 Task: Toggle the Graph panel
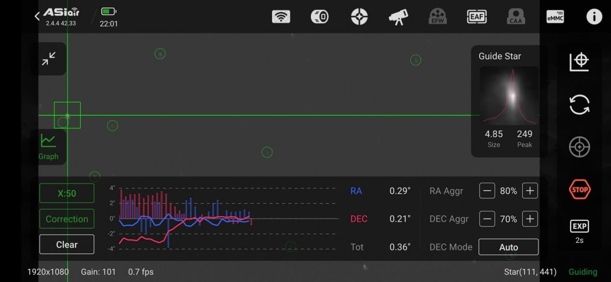point(49,147)
